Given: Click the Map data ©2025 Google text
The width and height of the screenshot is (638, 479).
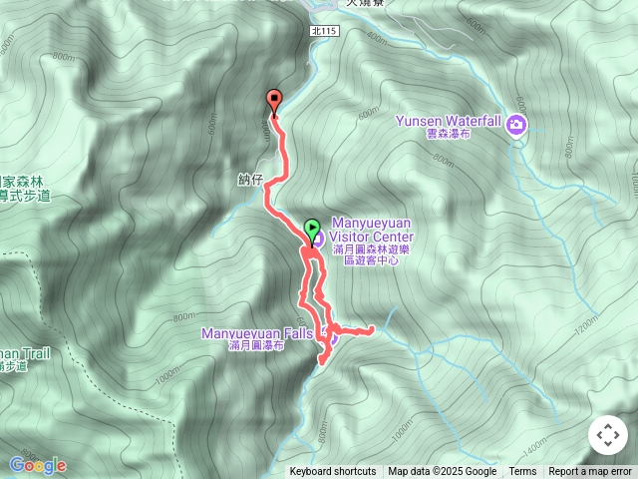Looking at the screenshot, I should 443,472.
